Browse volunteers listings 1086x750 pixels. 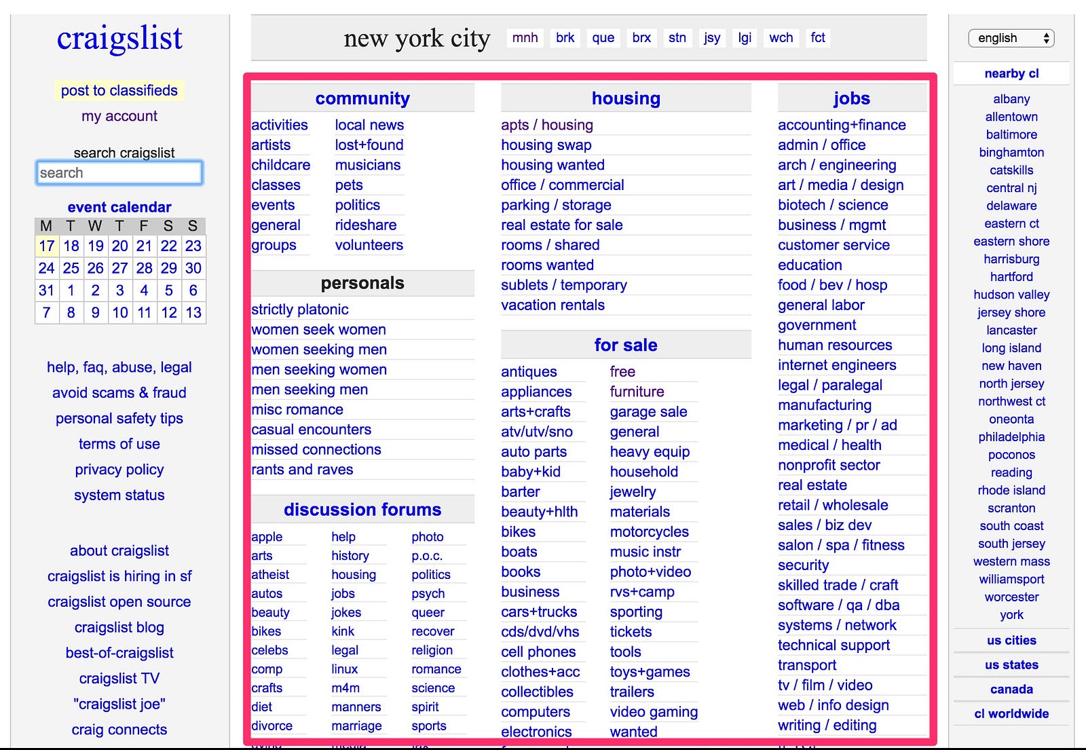(x=369, y=245)
